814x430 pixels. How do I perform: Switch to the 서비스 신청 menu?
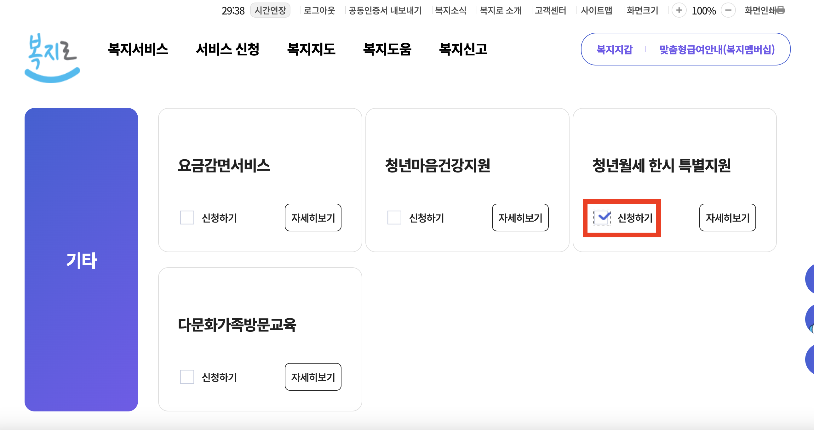coord(228,49)
